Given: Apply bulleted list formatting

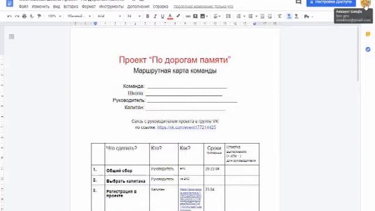Looking at the screenshot, I should (250, 16).
